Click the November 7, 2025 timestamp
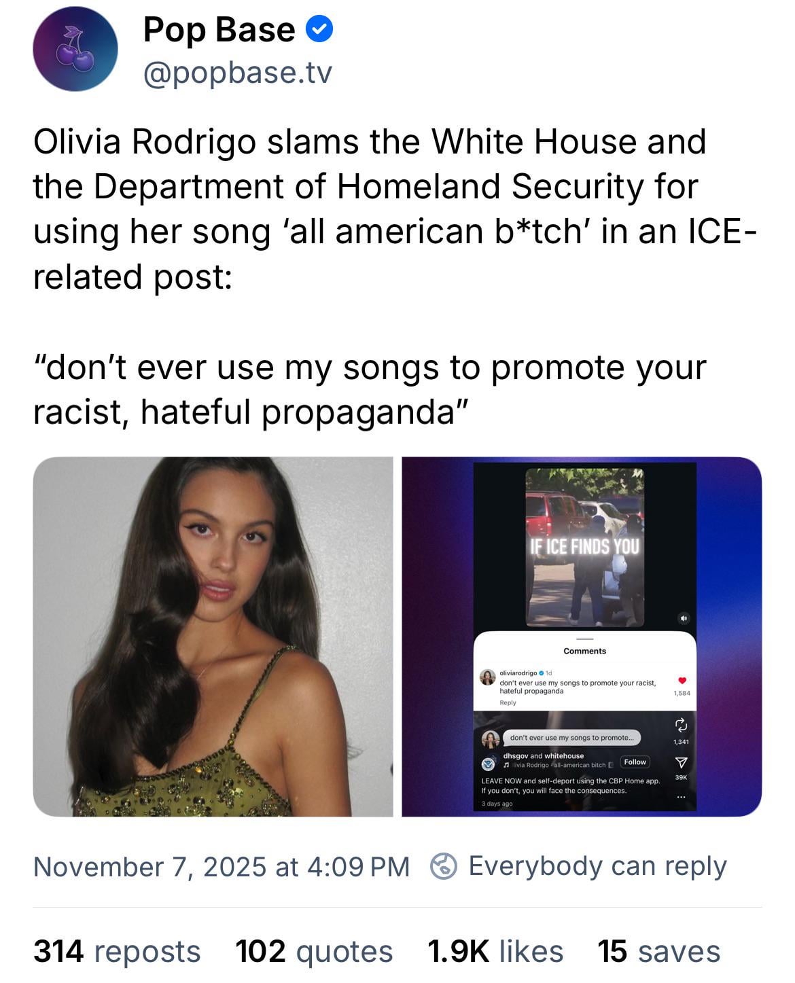This screenshot has width=795, height=983. pyautogui.click(x=222, y=867)
